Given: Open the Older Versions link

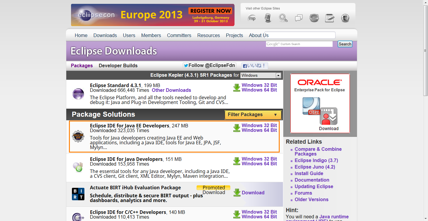Looking at the screenshot, I should tap(311, 199).
